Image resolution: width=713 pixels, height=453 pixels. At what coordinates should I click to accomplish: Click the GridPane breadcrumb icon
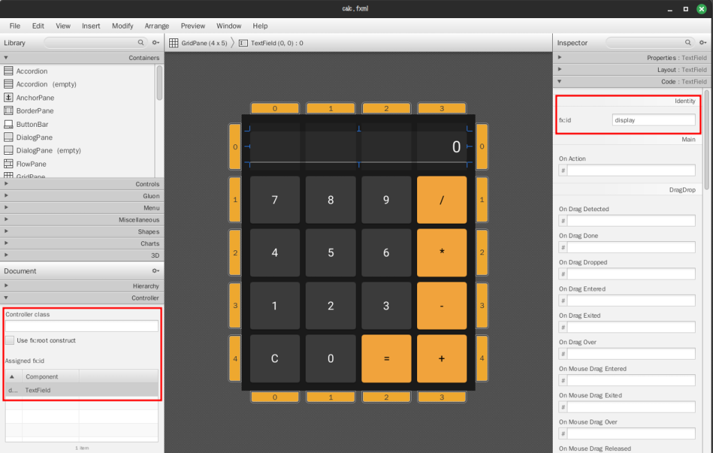(x=173, y=43)
